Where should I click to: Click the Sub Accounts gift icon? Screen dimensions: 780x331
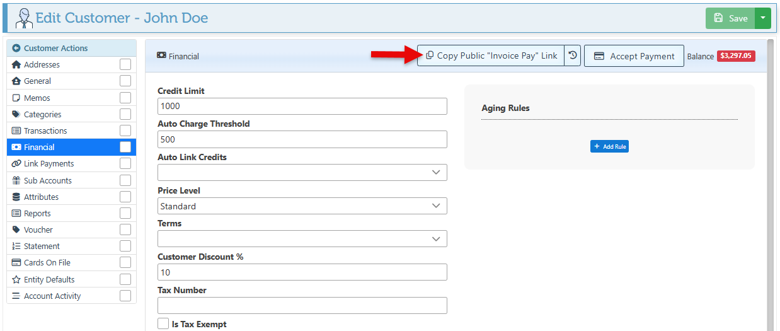(x=16, y=180)
